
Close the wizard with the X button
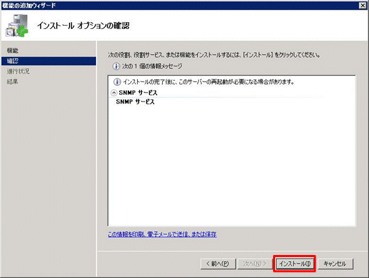coord(362,5)
